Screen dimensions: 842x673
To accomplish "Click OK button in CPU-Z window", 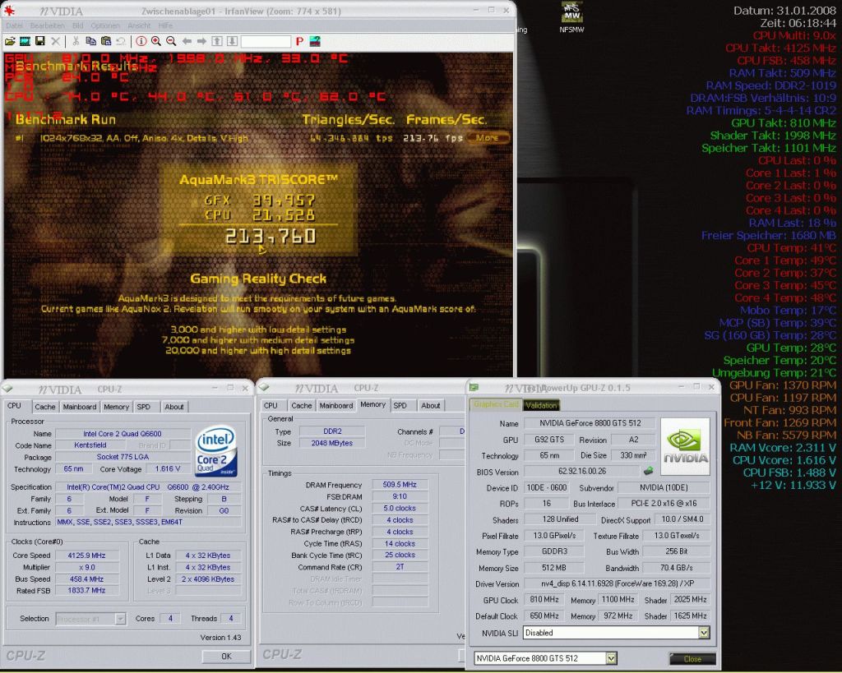I will pos(226,657).
